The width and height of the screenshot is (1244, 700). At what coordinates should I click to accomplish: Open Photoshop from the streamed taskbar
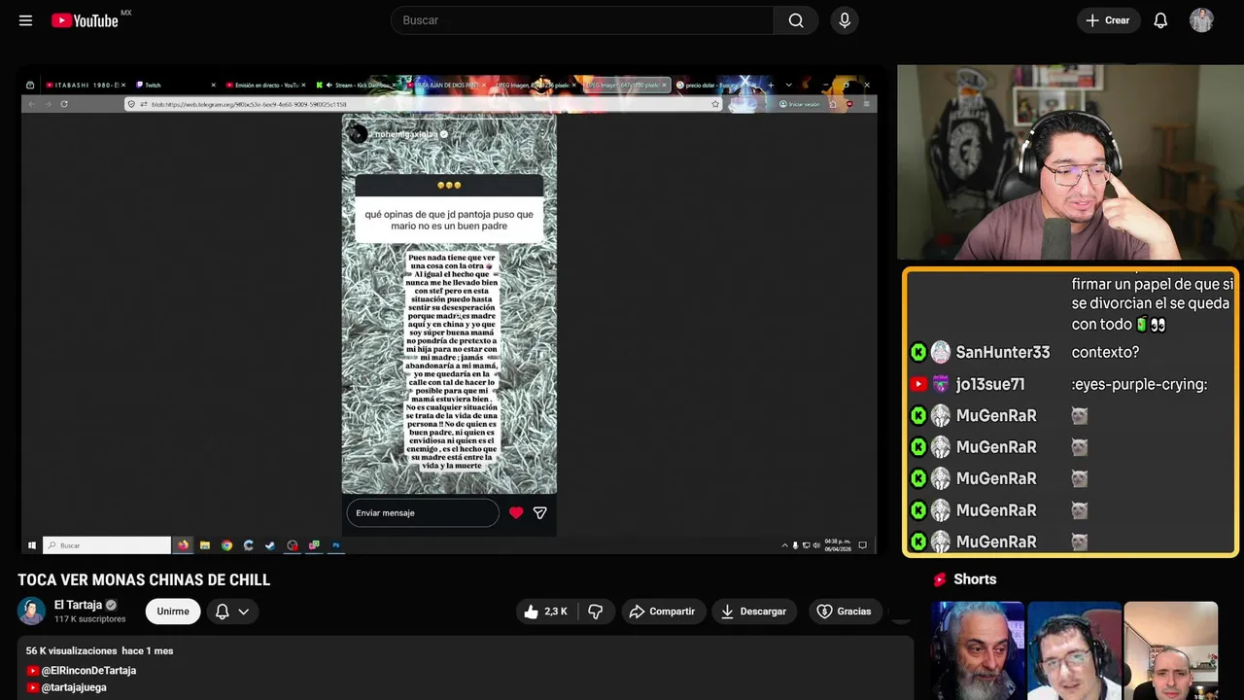point(336,545)
